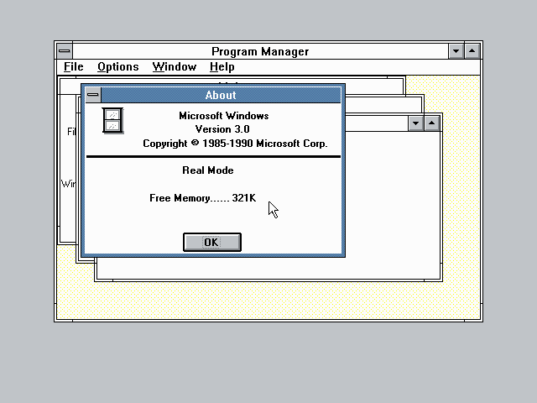The image size is (537, 403).
Task: Click the 'Version 3.0' text
Action: (222, 129)
